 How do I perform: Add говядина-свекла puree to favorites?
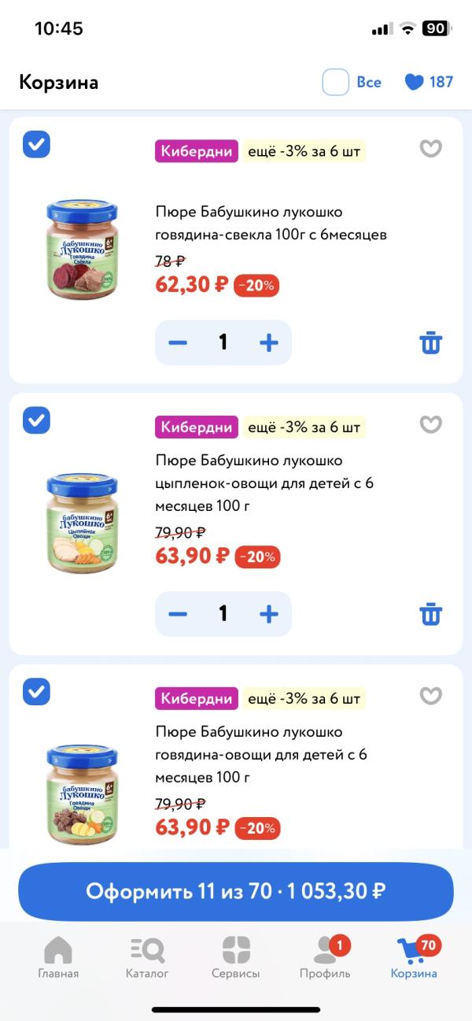pos(430,149)
